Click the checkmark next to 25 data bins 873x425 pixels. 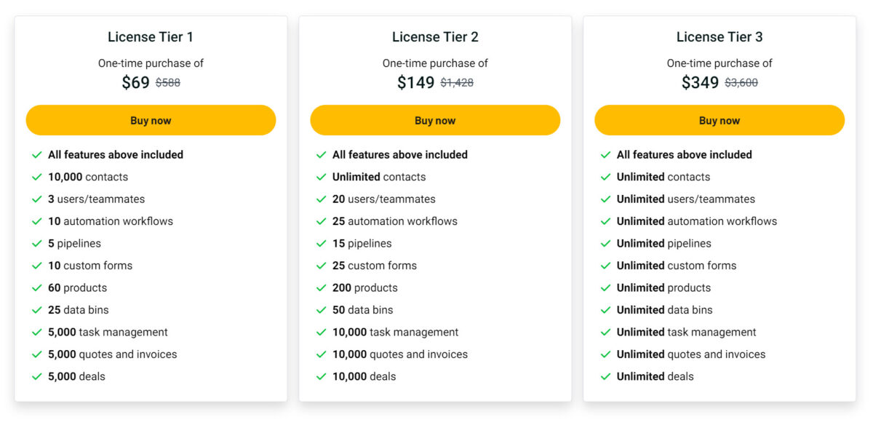(36, 309)
